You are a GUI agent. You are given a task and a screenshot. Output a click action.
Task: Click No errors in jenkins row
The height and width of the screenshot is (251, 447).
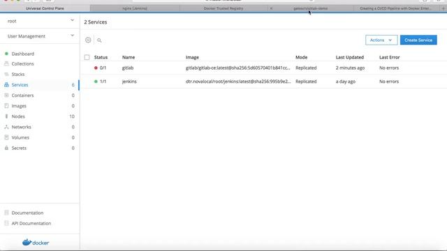coord(389,82)
